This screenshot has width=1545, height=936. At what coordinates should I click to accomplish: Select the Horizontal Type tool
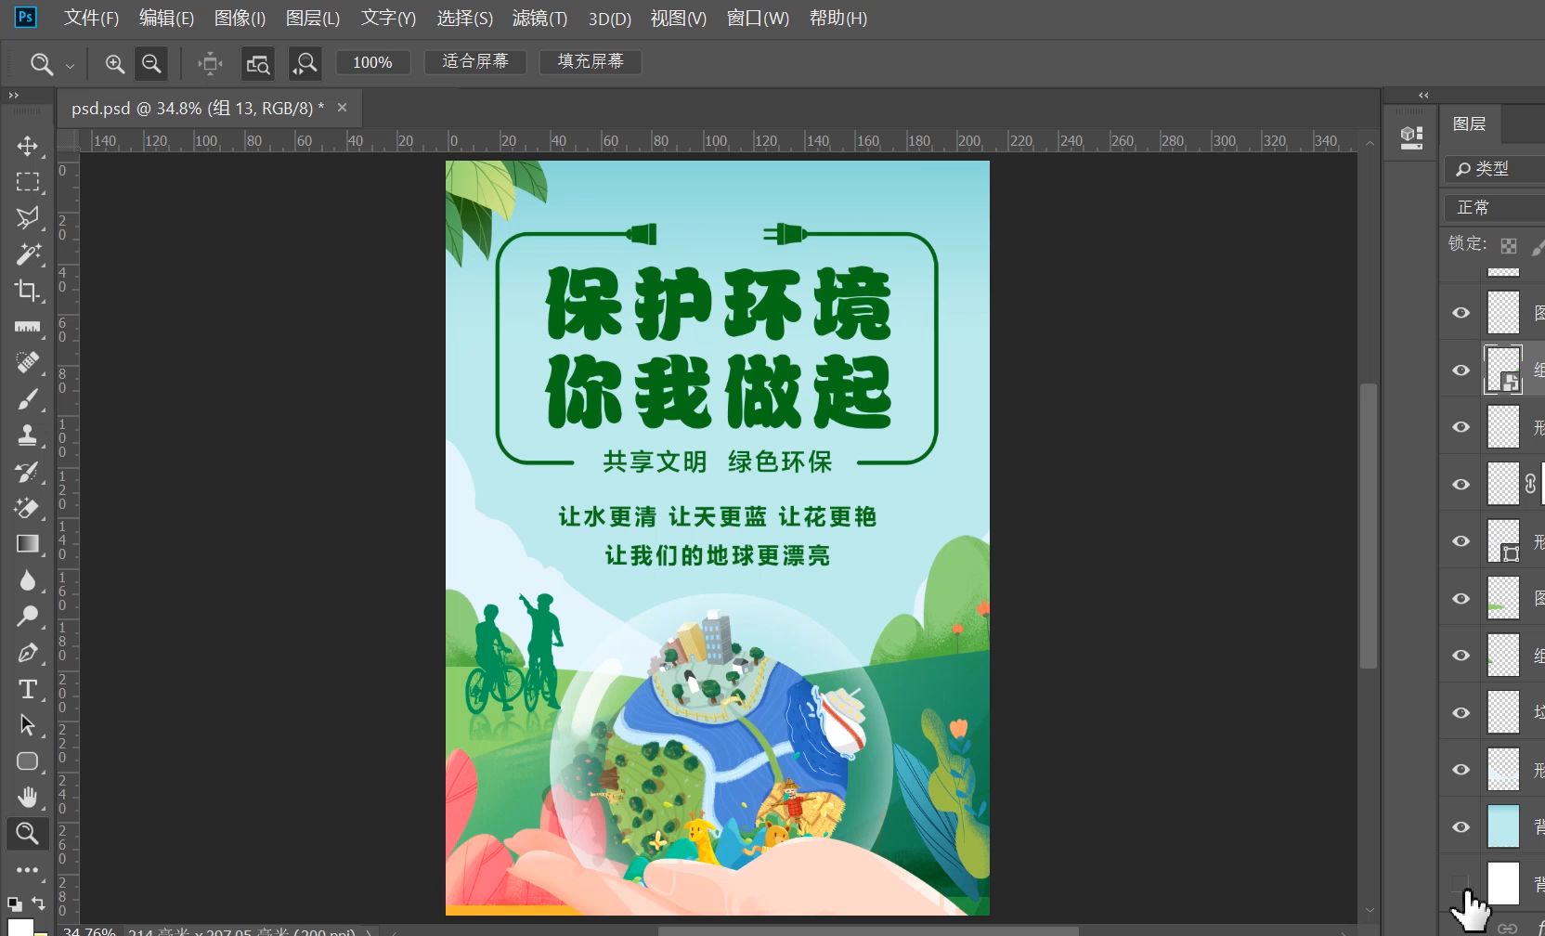click(28, 689)
